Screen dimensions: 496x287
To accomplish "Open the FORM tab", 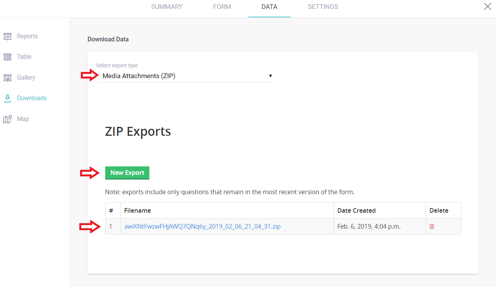I will click(222, 7).
